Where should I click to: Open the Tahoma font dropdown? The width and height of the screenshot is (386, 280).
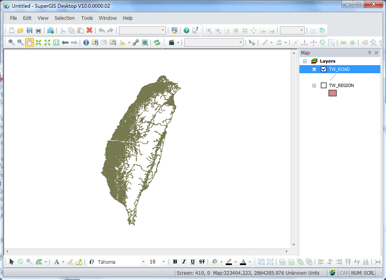click(143, 262)
